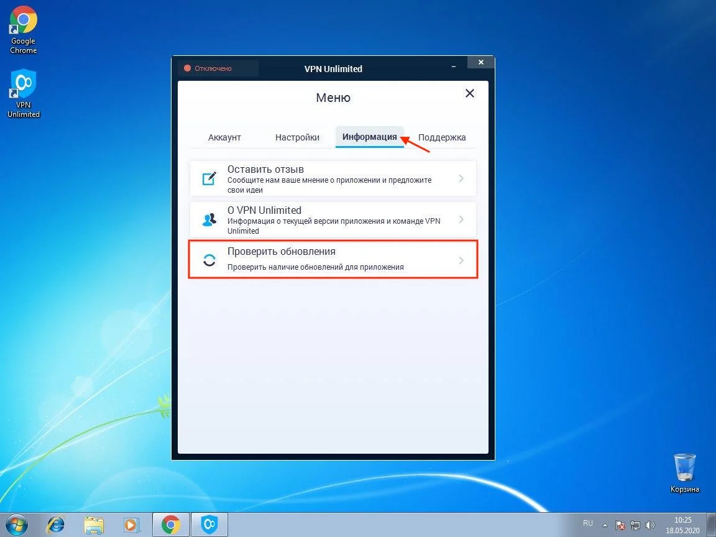The width and height of the screenshot is (716, 537).
Task: Click VPN Unlimited taskbar icon
Action: point(209,525)
